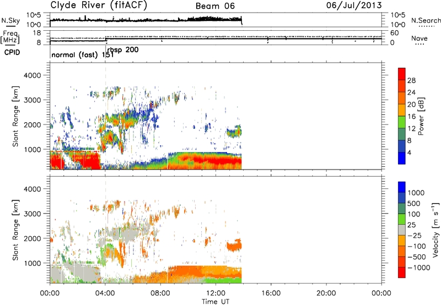The height and width of the screenshot is (305, 441).
Task: Click the "04:00" time tick label
Action: coord(105,293)
